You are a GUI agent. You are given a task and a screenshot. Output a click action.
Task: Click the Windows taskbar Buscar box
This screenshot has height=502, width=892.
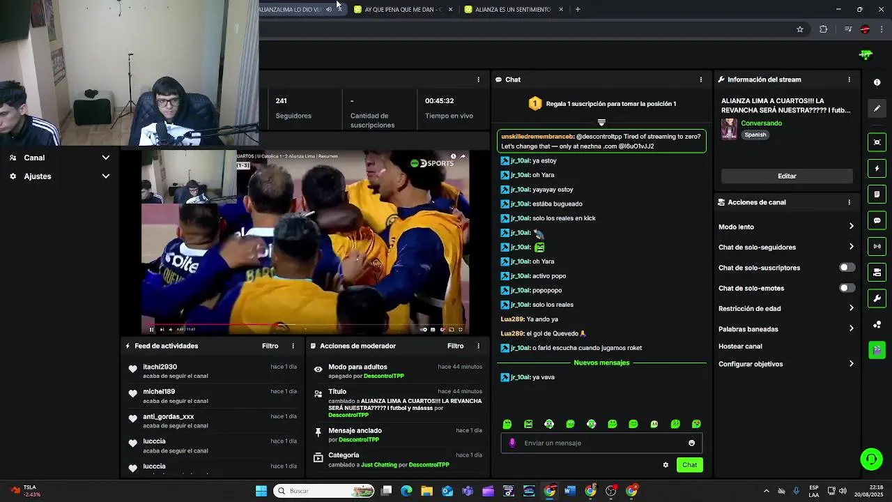(x=324, y=491)
